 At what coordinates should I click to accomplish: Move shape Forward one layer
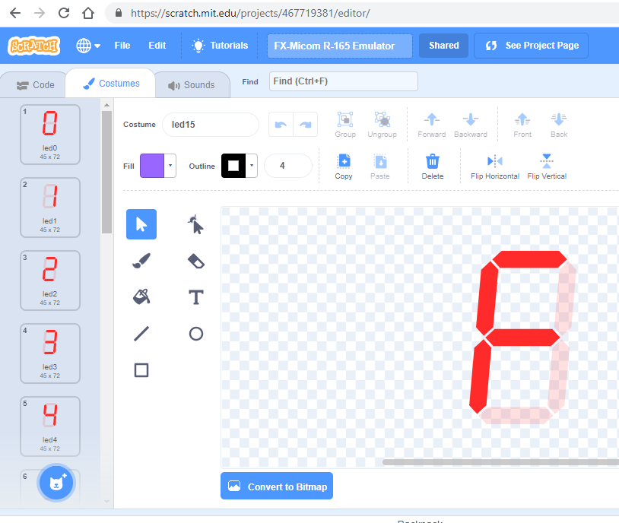[431, 125]
